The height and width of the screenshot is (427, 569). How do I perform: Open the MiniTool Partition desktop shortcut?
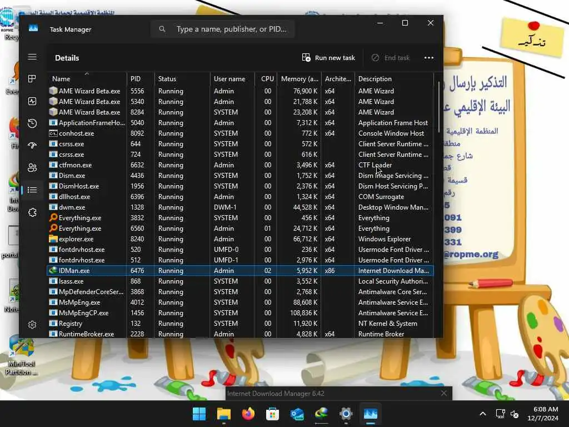[22, 356]
